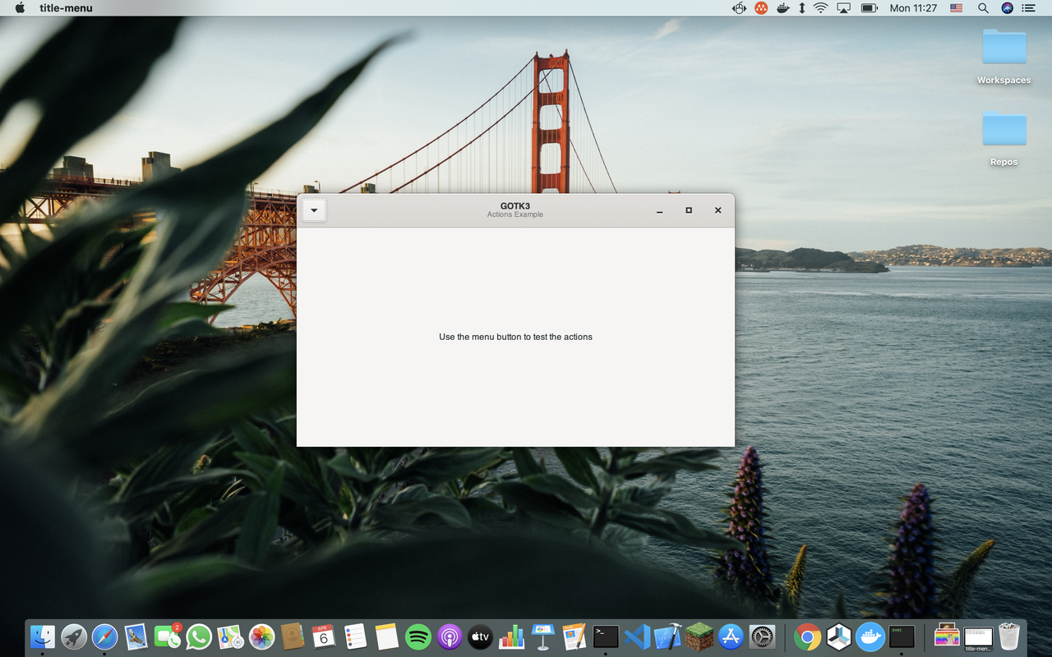The image size is (1052, 657).
Task: Click the orange M menu bar icon
Action: (x=762, y=8)
